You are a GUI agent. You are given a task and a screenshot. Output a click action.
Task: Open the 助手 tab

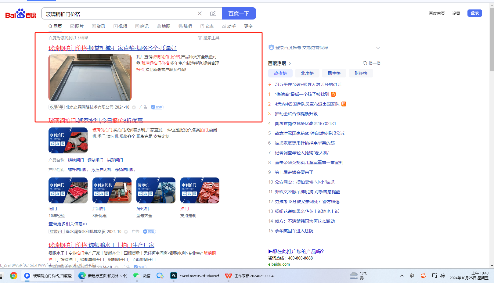tap(229, 26)
